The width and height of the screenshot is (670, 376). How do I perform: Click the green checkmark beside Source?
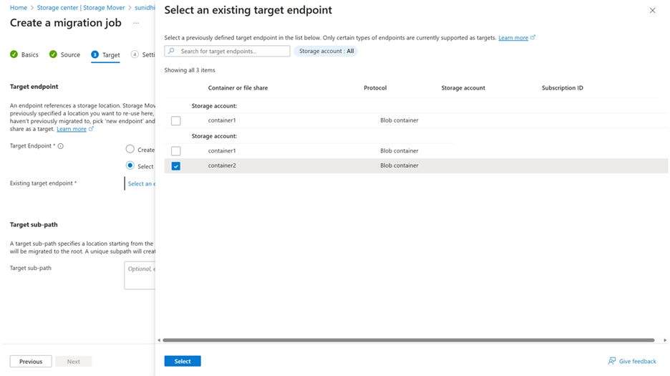pyautogui.click(x=53, y=54)
